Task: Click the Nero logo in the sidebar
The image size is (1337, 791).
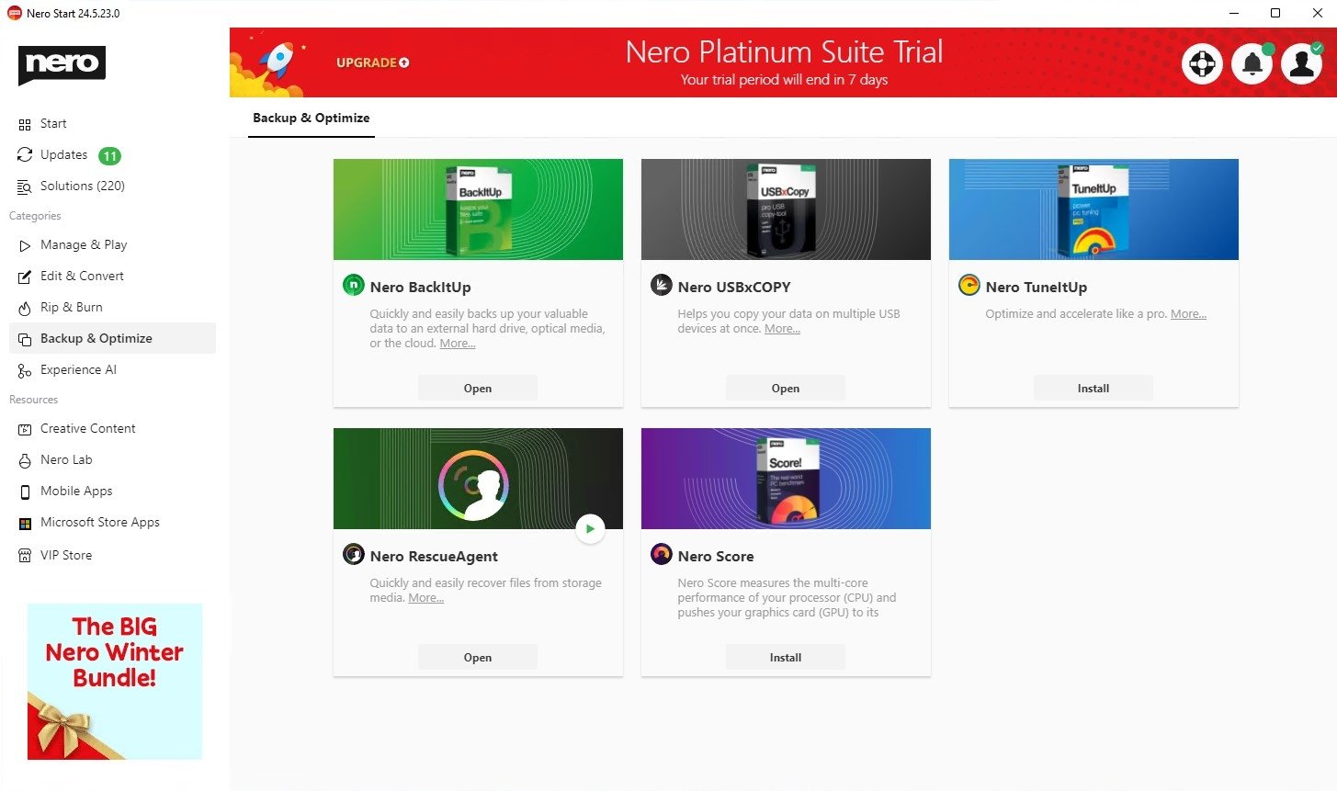Action: tap(62, 65)
